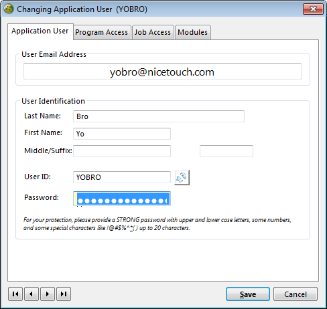Select the Application User tab
Screen dimensions: 327x309
click(x=40, y=31)
